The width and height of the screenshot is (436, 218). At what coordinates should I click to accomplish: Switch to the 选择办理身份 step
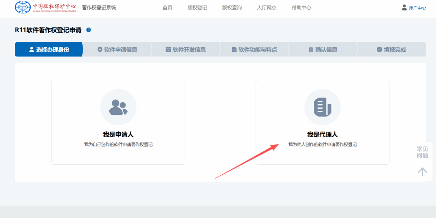(x=49, y=50)
